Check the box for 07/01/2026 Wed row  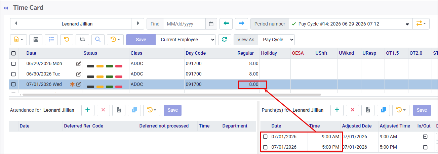pyautogui.click(x=13, y=85)
